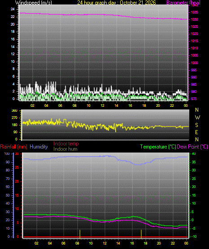The height and width of the screenshot is (249, 209).
Task: Click the 70 humidity scale value
Action: click(x=8, y=179)
